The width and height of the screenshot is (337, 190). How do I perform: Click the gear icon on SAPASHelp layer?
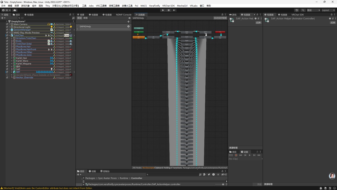[128, 26]
